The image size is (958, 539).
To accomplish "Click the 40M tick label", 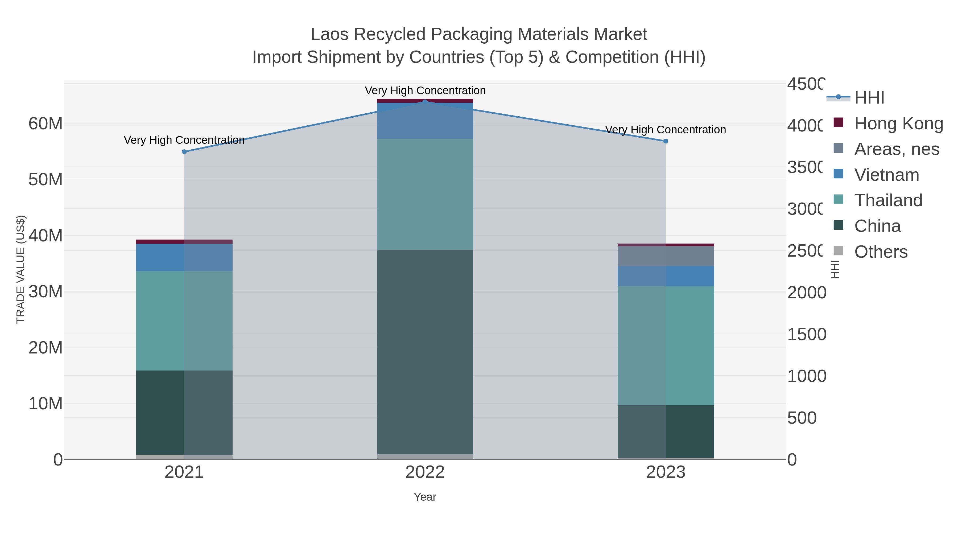I will 45,236.
